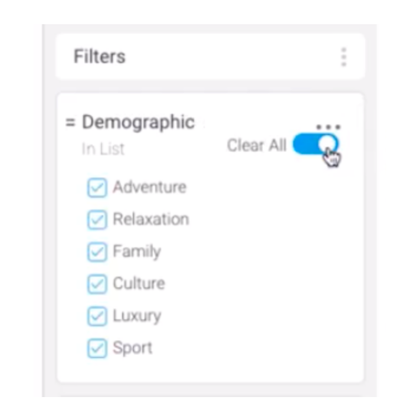Image resolution: width=413 pixels, height=413 pixels.
Task: Click the equals operator icon beside Demographic
Action: [x=71, y=123]
